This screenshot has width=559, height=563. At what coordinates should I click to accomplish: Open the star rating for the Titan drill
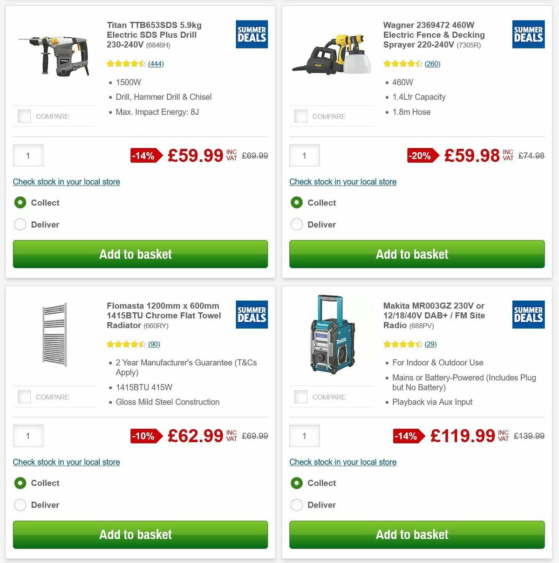(x=126, y=63)
